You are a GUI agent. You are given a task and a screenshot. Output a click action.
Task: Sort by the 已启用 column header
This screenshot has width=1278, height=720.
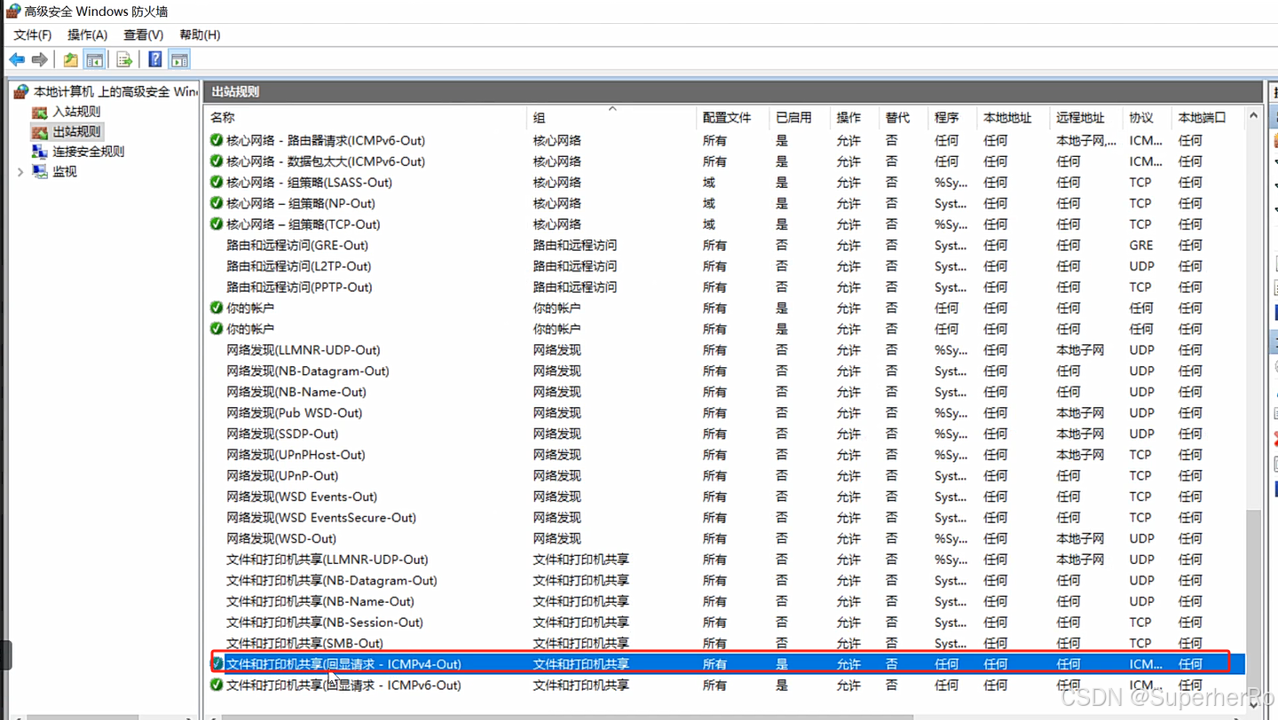pos(799,117)
